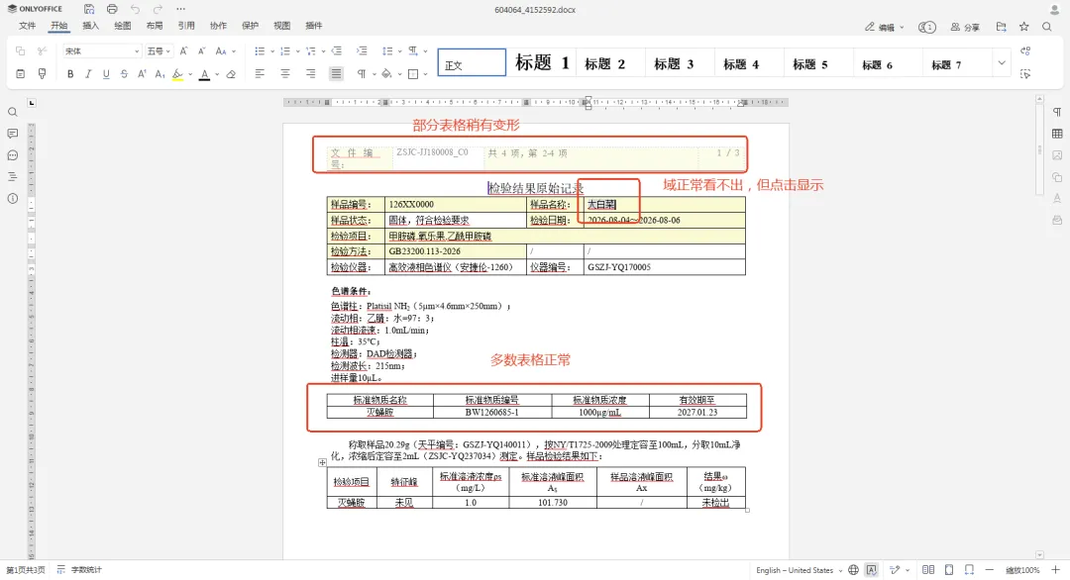Image resolution: width=1070 pixels, height=580 pixels.
Task: Clear text style with eraser icon
Action: pos(231,73)
